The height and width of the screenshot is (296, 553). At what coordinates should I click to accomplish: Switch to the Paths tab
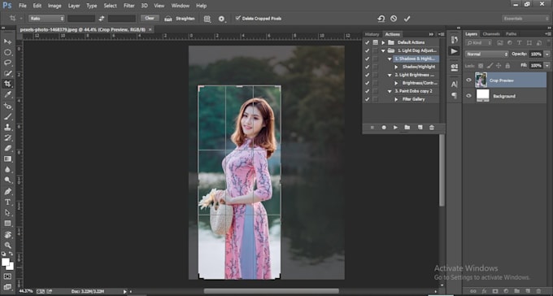click(x=511, y=34)
